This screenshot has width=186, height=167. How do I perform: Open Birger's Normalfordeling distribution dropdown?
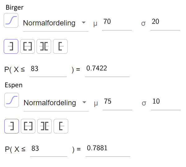click(x=55, y=23)
